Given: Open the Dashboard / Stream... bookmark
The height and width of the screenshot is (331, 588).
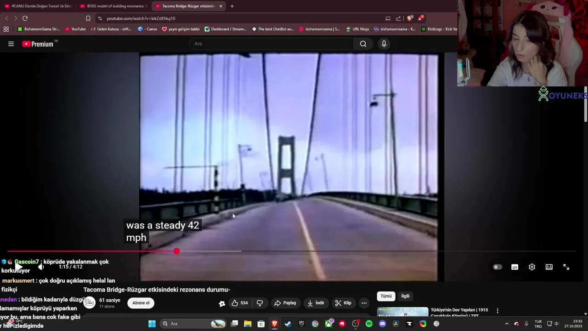Looking at the screenshot, I should pos(226,29).
